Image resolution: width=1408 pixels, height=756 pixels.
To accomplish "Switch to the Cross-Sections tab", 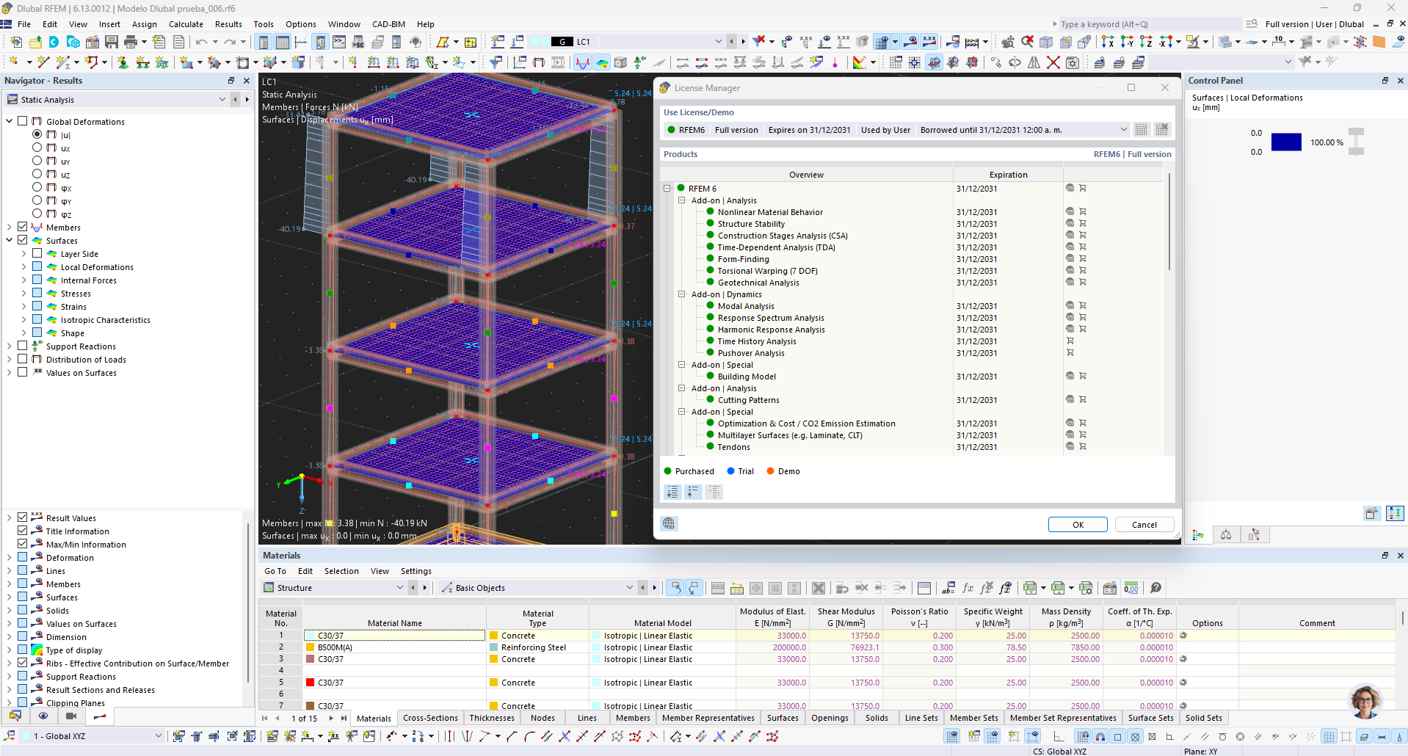I will point(430,718).
